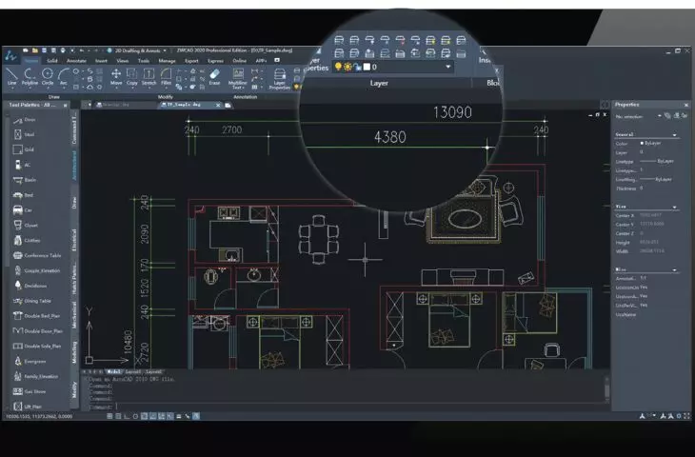This screenshot has width=695, height=457.
Task: Open the Solid ribbon tab
Action: tap(52, 61)
